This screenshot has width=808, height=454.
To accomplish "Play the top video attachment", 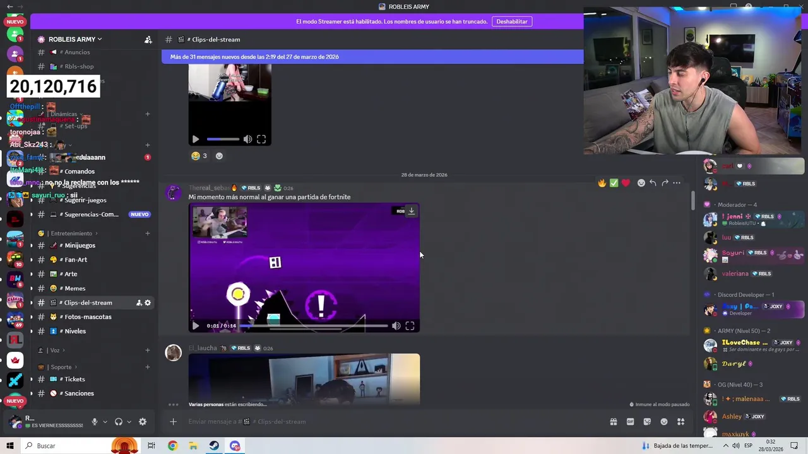I will 196,139.
